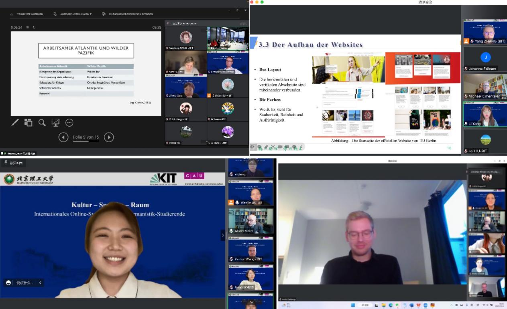Go to the next slide arrow
The height and width of the screenshot is (309, 507).
(109, 137)
